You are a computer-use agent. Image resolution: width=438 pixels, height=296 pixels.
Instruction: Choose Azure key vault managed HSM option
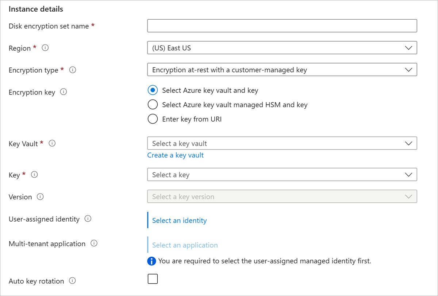[x=153, y=105]
